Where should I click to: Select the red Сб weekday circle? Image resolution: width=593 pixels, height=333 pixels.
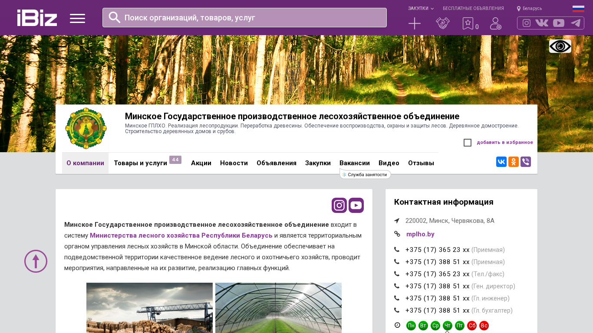[x=472, y=326]
